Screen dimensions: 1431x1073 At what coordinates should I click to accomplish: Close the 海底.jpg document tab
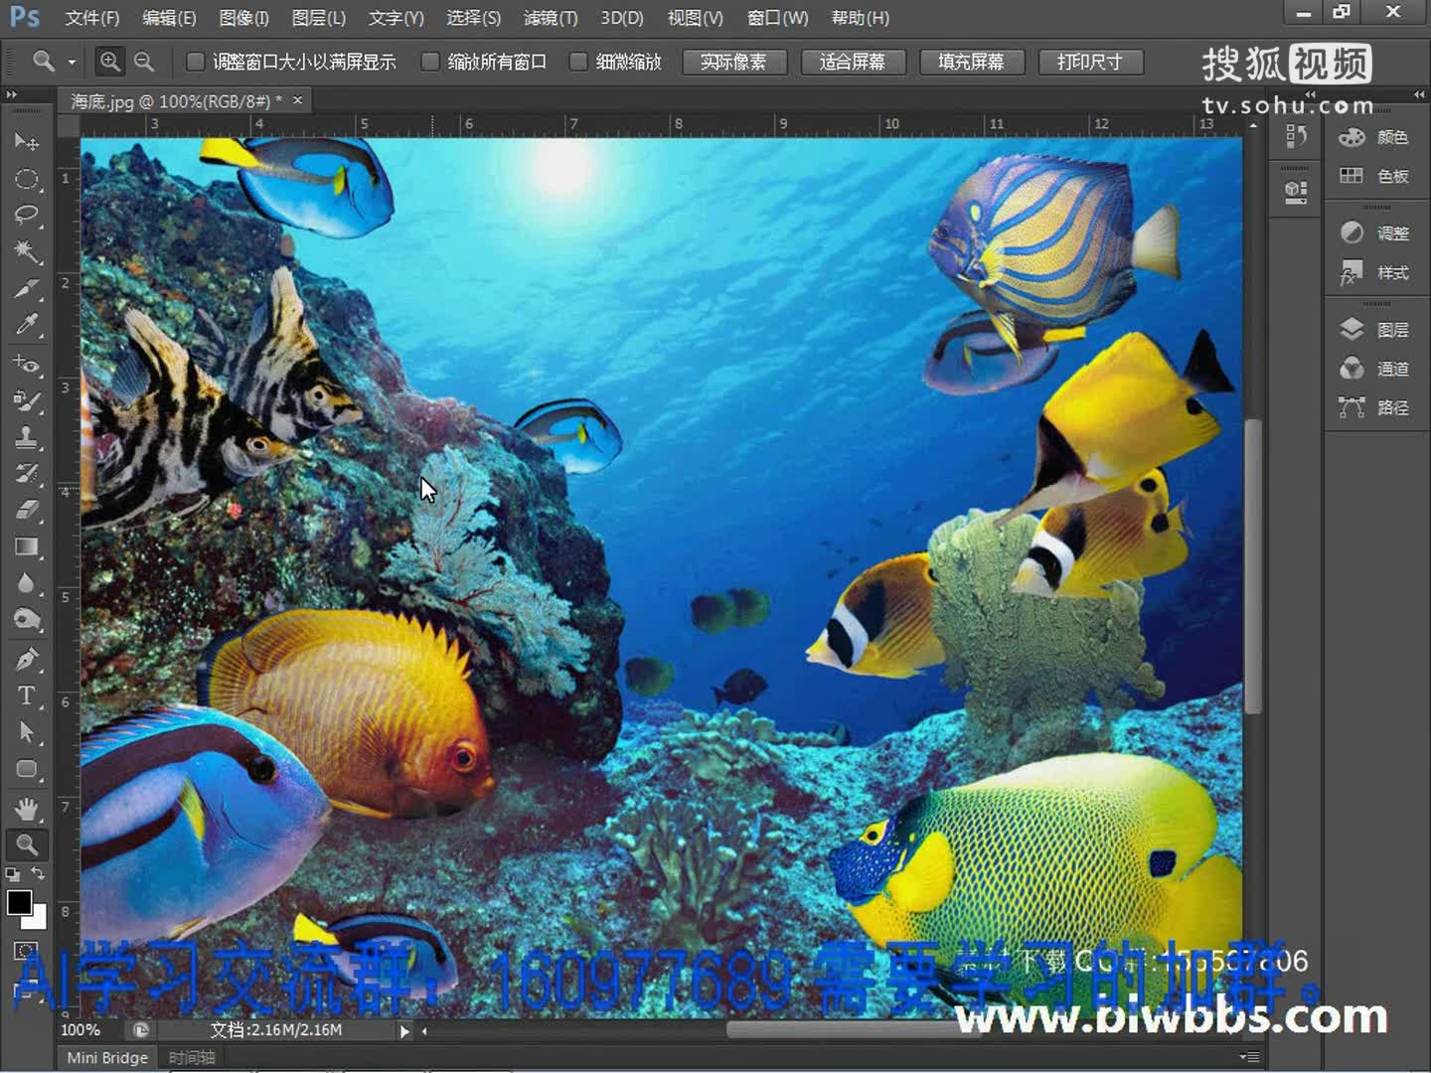297,99
